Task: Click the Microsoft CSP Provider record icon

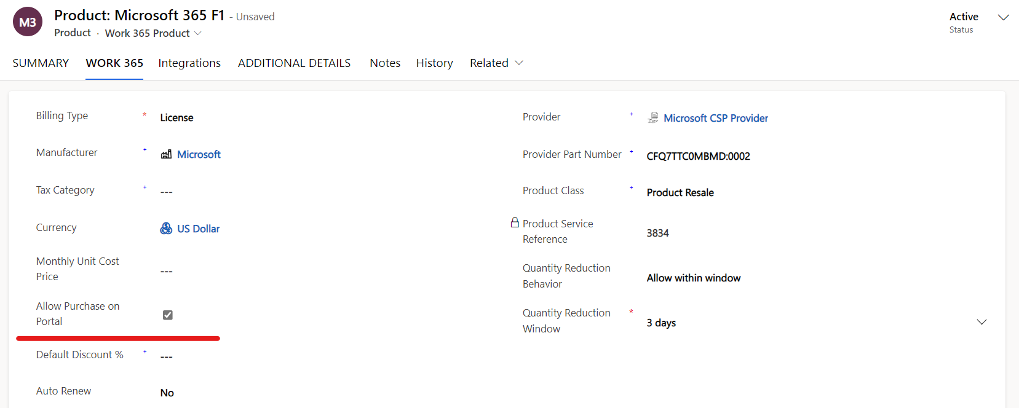Action: 653,118
